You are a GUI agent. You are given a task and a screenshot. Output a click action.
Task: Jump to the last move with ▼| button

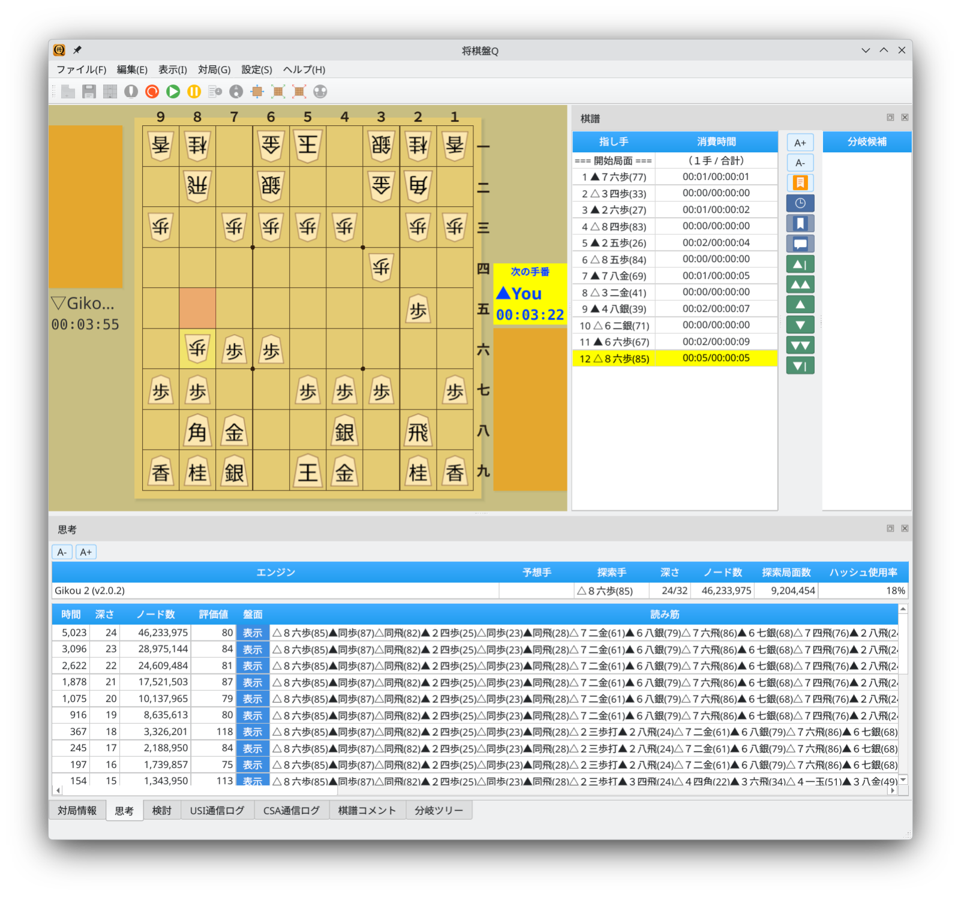pos(800,365)
